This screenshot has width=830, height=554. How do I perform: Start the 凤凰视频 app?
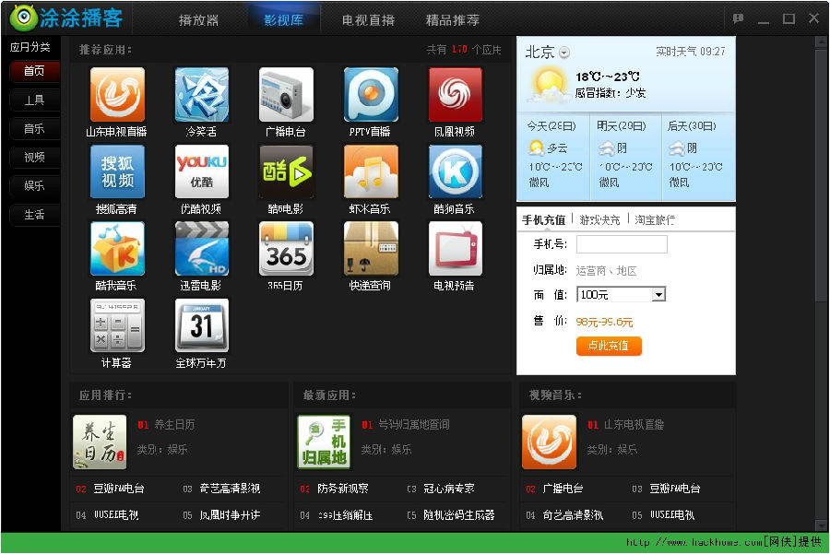coord(455,92)
